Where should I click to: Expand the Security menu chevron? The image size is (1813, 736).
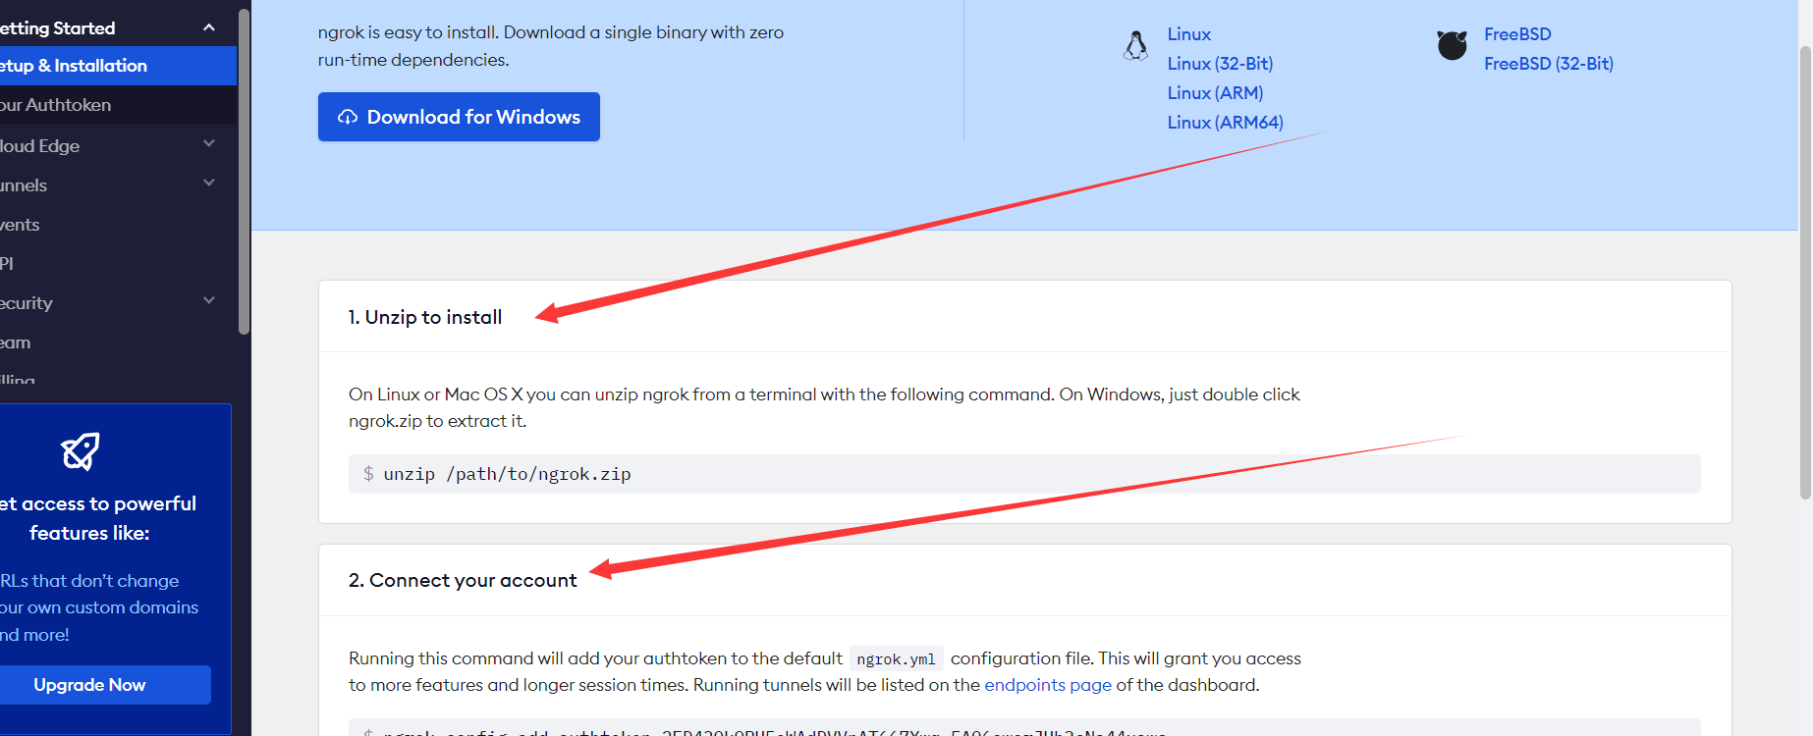pos(209,301)
